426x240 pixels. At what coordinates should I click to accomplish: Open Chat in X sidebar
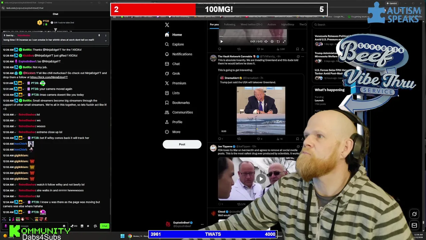[x=172, y=64]
